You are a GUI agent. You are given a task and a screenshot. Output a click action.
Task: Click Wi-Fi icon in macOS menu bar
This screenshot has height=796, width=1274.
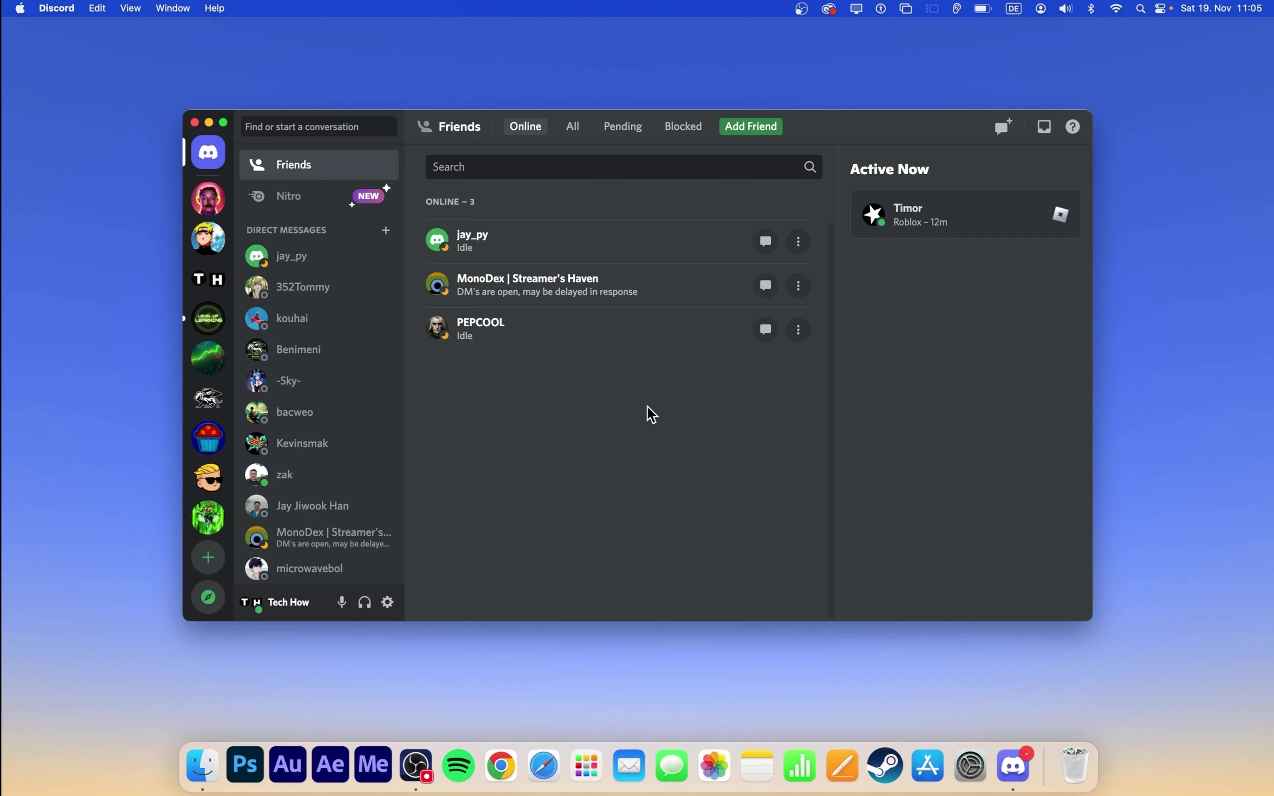(1116, 9)
